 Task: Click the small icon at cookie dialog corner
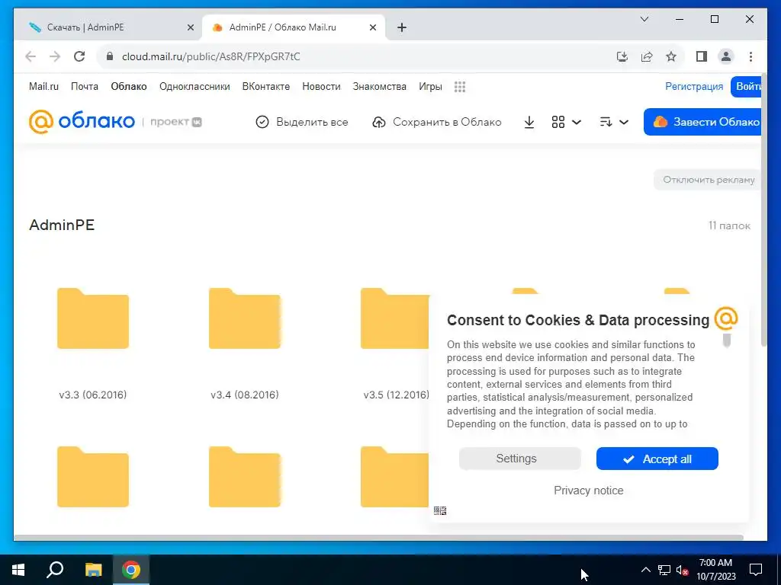pyautogui.click(x=440, y=511)
